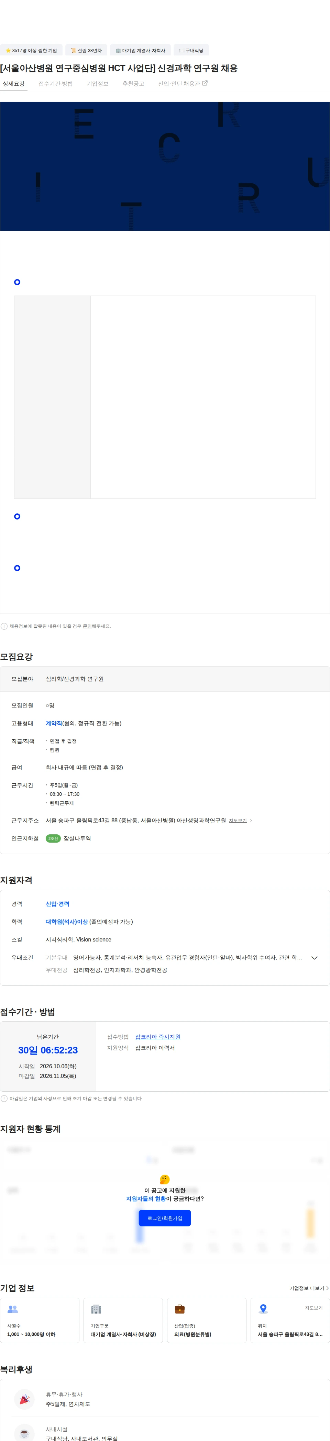Click the 로그인/회원가입 button
The image size is (330, 1441).
pyautogui.click(x=165, y=1218)
